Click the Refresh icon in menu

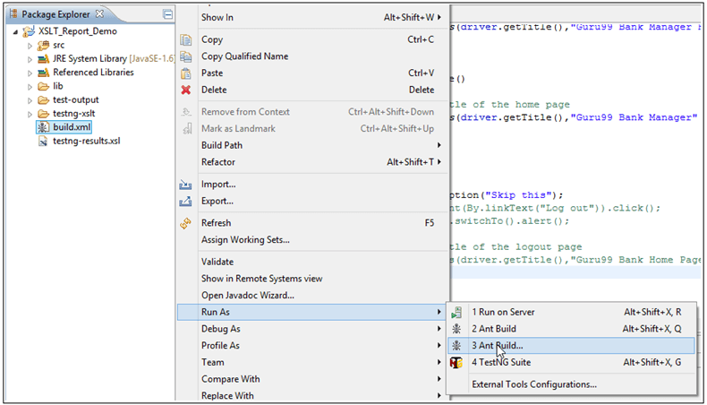186,223
